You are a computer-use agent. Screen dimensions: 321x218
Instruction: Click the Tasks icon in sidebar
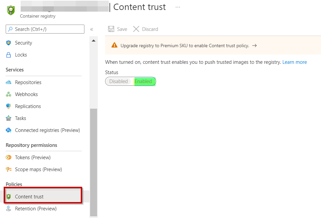click(x=9, y=118)
